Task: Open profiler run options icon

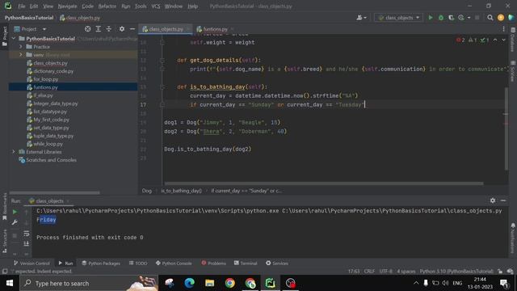Action: click(x=461, y=18)
